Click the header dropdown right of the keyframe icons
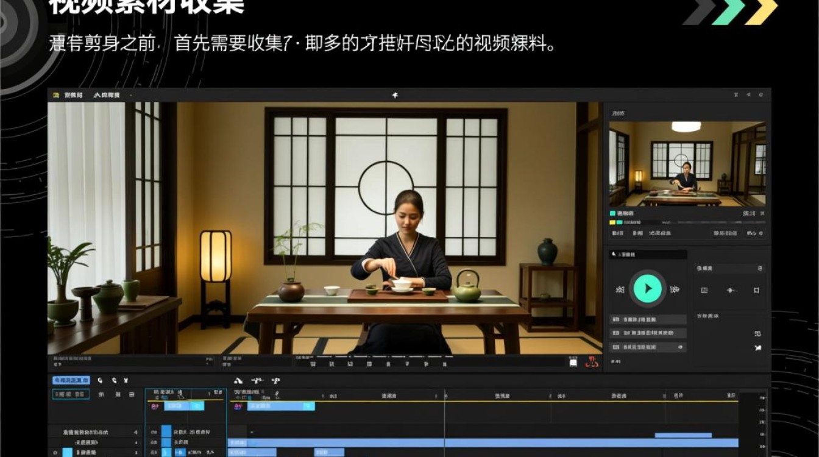 point(729,268)
